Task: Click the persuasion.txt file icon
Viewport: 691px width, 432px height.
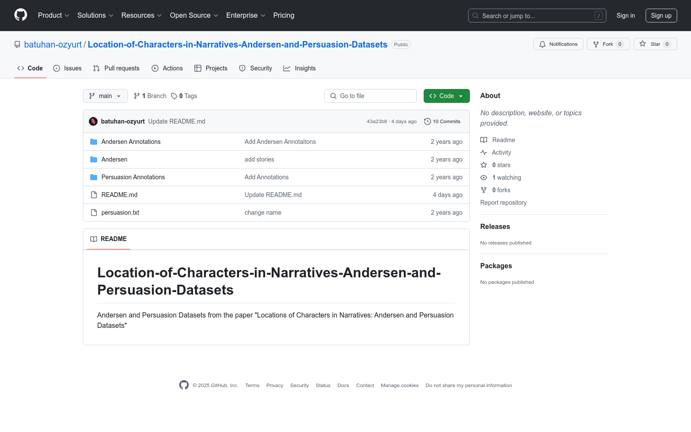Action: (94, 213)
